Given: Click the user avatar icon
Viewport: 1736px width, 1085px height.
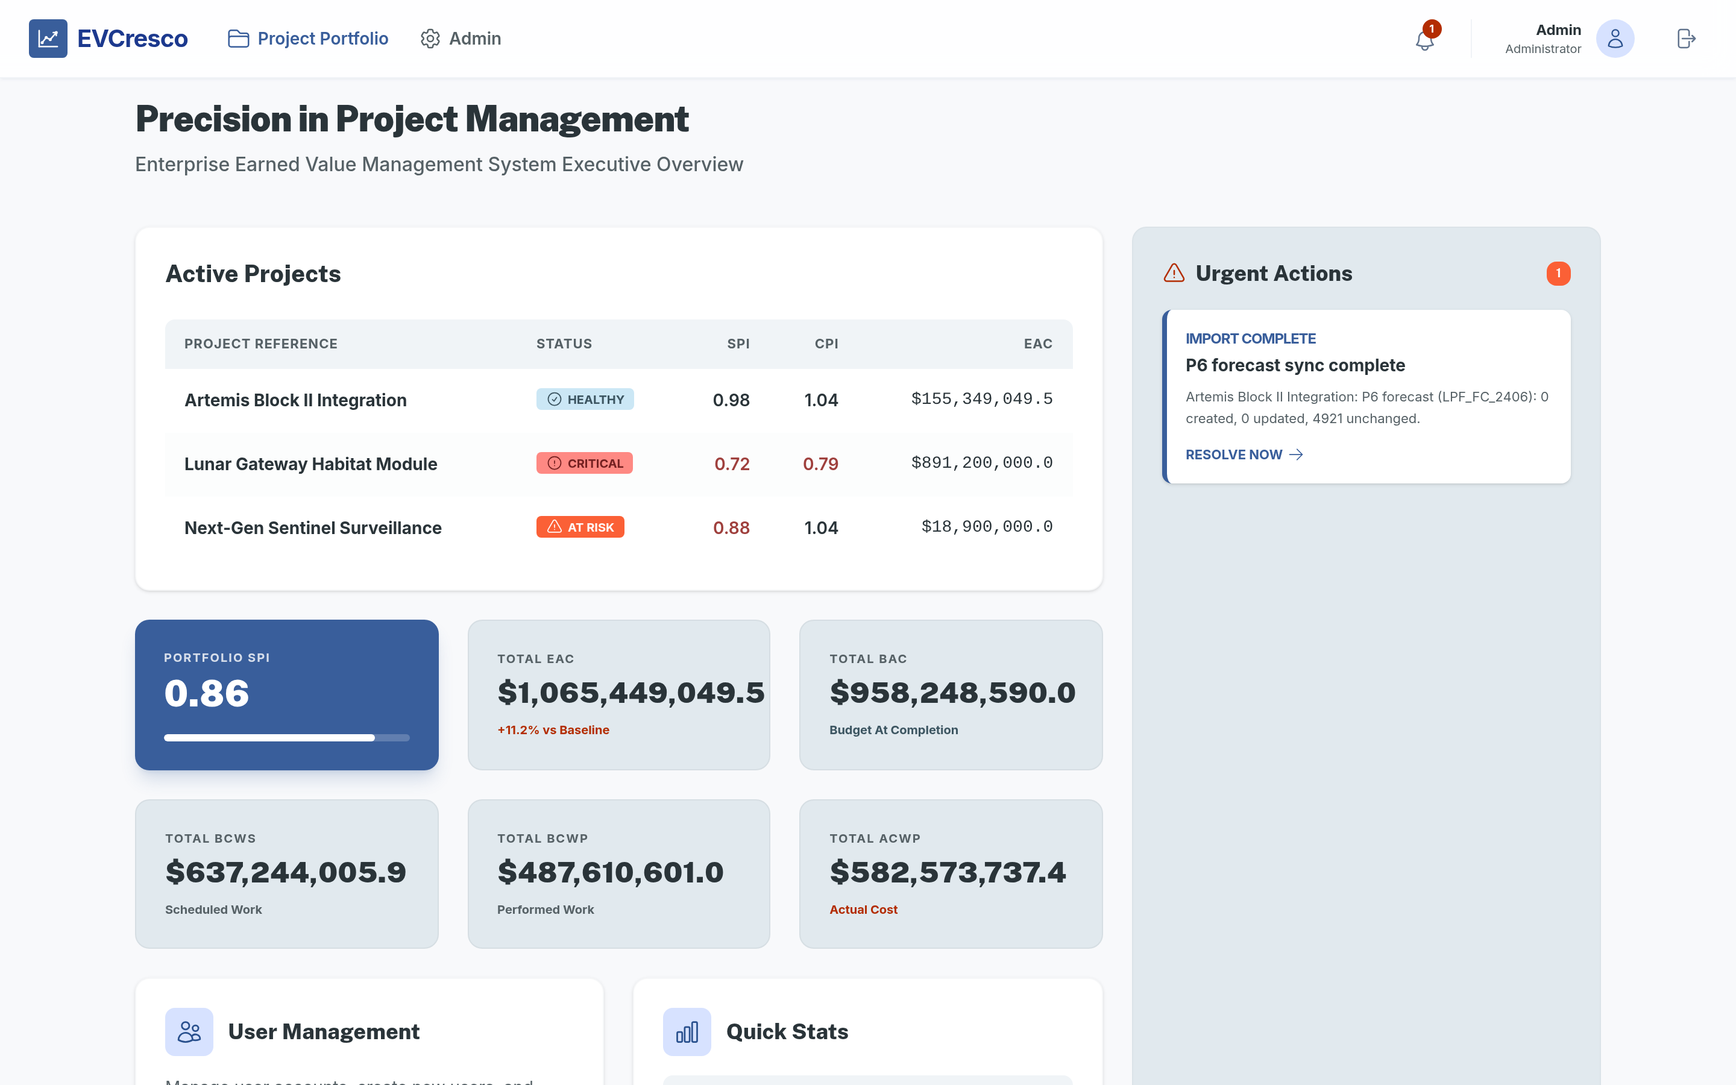Looking at the screenshot, I should pyautogui.click(x=1615, y=39).
